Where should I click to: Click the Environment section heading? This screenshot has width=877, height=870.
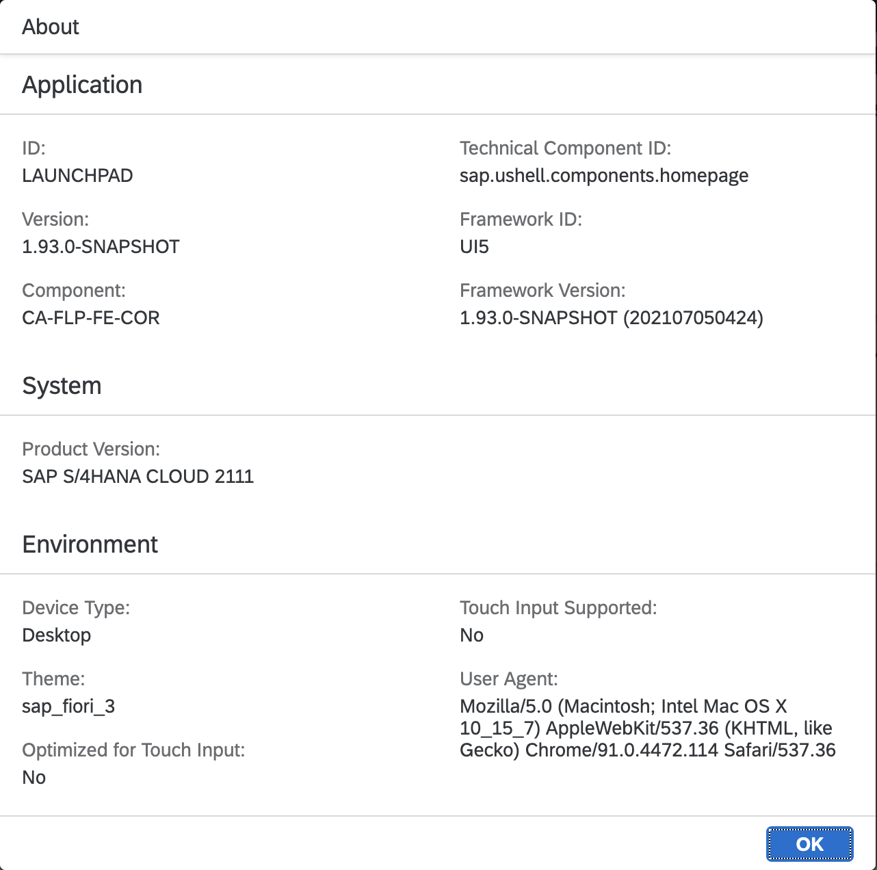90,544
